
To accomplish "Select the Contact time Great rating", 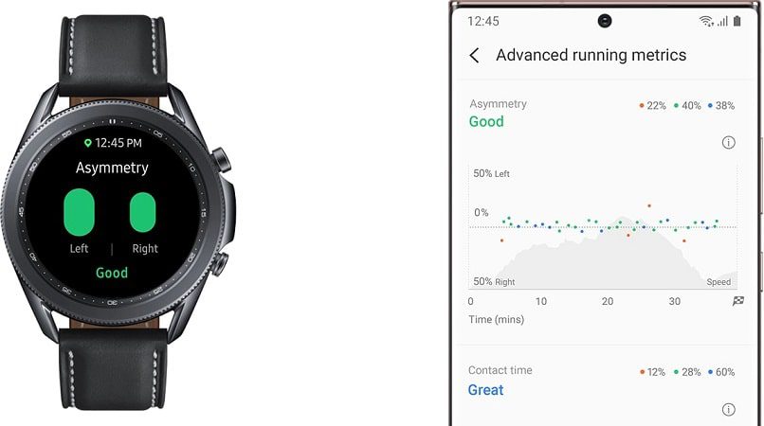I will click(485, 390).
